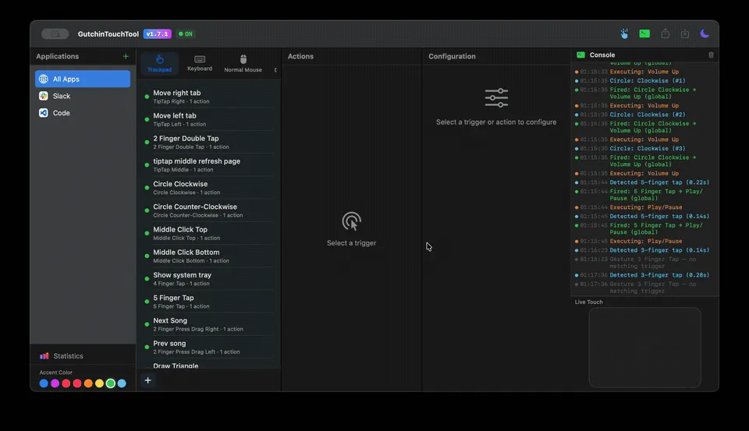Click the export share icon in toolbar
The height and width of the screenshot is (431, 749).
[x=665, y=34]
